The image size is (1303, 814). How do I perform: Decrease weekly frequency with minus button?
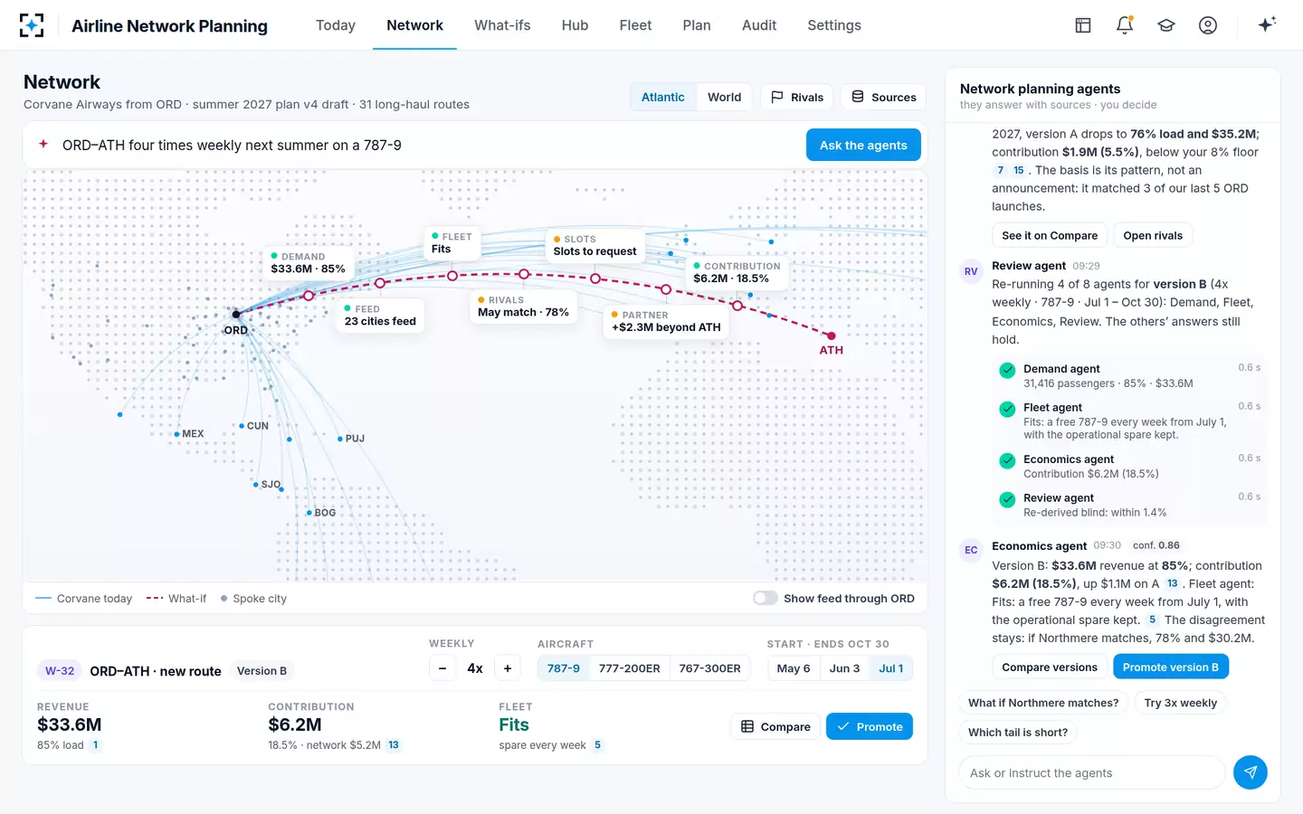(x=442, y=668)
